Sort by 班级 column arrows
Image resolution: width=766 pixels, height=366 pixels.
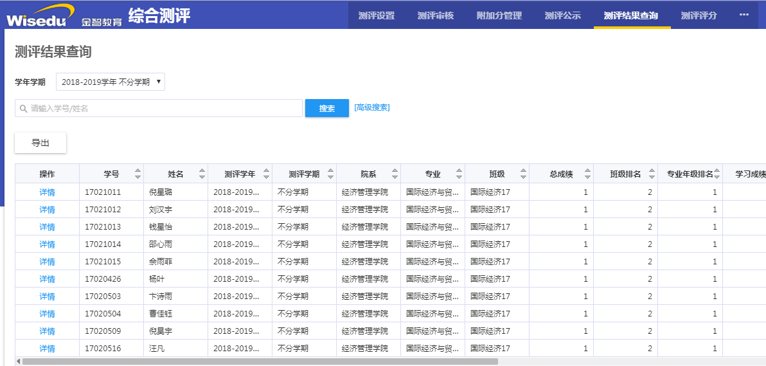click(523, 174)
